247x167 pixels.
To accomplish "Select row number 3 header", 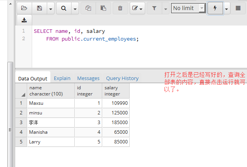I will point(21,123).
